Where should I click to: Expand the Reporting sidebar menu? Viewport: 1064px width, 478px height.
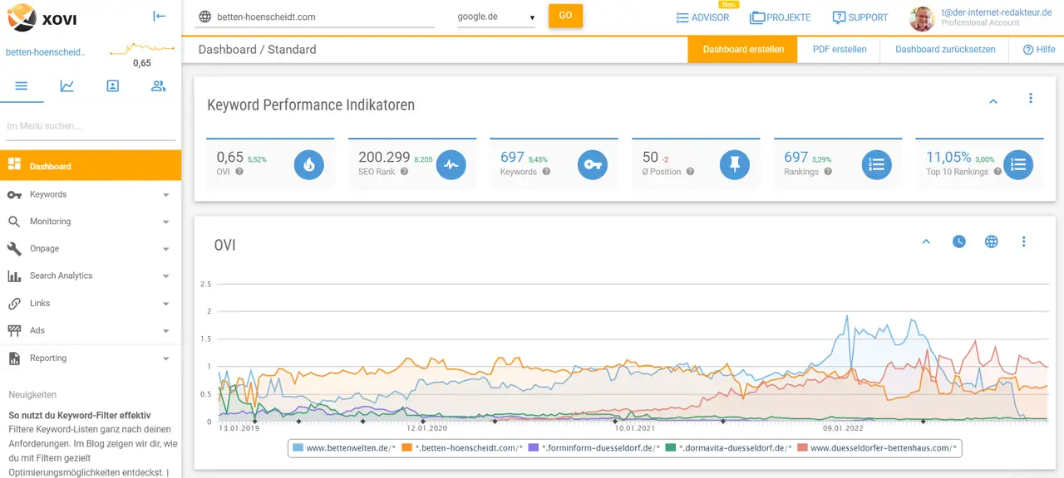90,358
